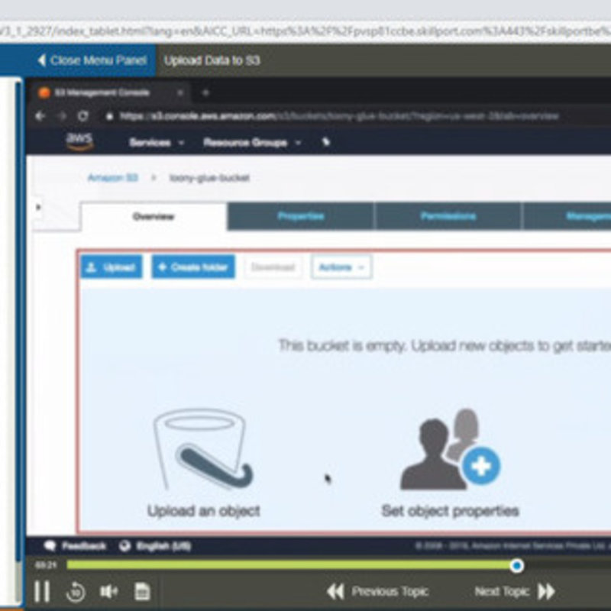Rewind 10 seconds icon

point(76,591)
